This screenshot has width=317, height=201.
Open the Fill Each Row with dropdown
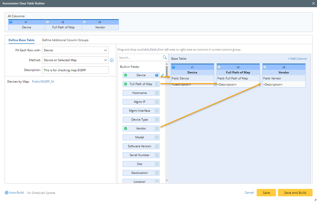(x=75, y=50)
